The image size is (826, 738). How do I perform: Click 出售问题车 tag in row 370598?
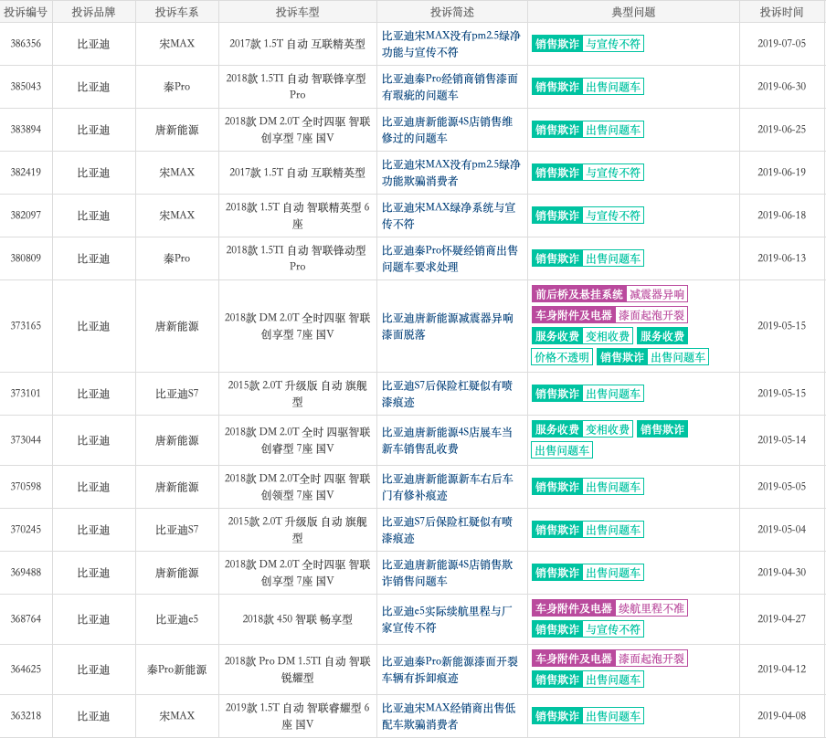[613, 487]
